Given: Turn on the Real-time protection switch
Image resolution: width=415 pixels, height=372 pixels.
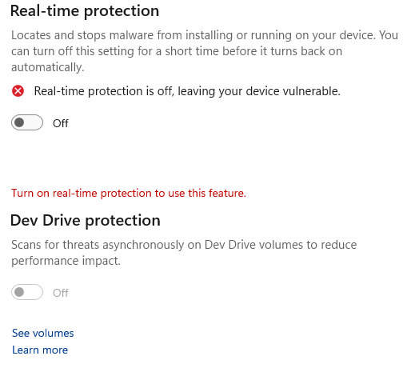Looking at the screenshot, I should pos(27,122).
